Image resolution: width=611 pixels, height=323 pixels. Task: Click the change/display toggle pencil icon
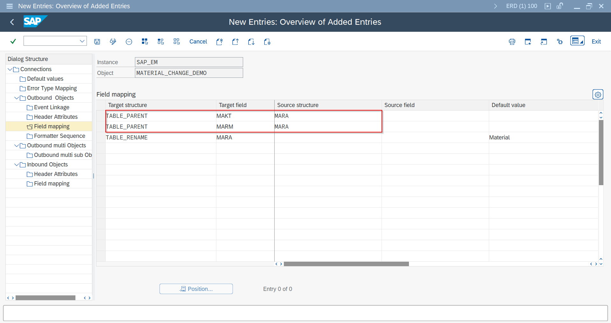113,42
